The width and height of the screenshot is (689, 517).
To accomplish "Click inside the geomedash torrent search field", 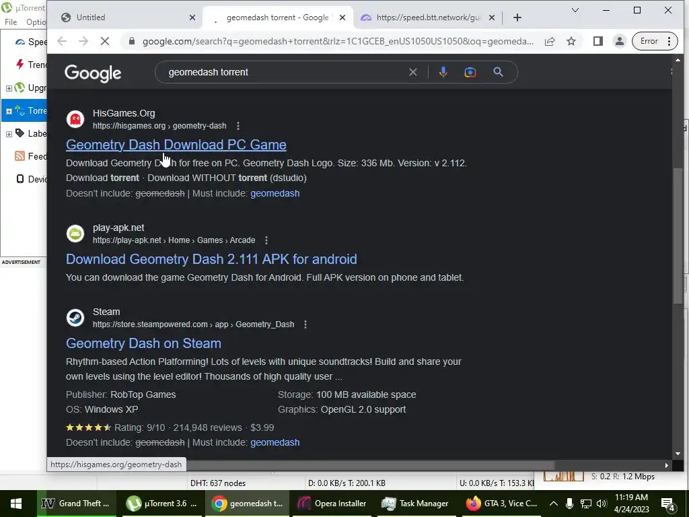I will [281, 72].
